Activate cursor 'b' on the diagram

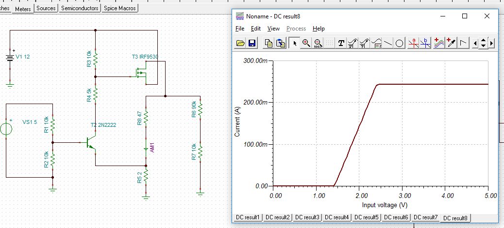pyautogui.click(x=425, y=43)
